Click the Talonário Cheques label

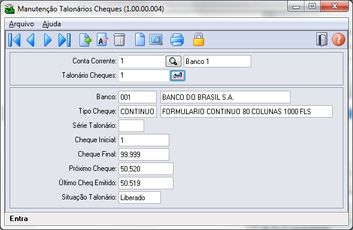pyautogui.click(x=89, y=75)
